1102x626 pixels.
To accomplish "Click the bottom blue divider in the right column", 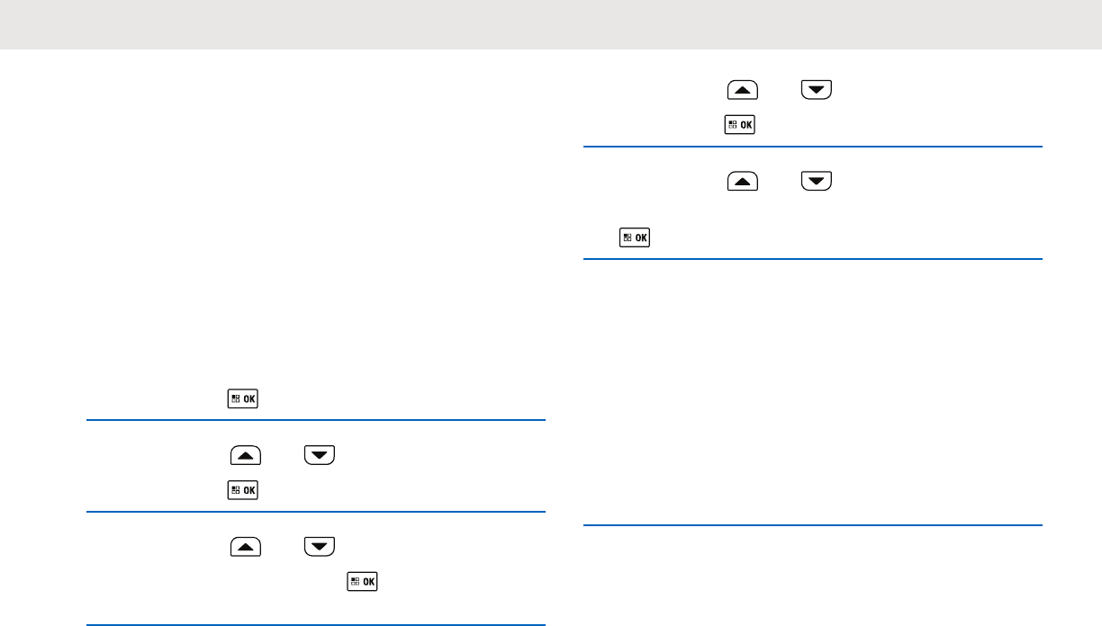I will coord(813,525).
